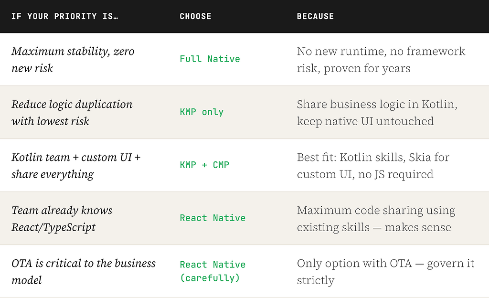Click the 'KMP + CMP' choice

point(204,165)
